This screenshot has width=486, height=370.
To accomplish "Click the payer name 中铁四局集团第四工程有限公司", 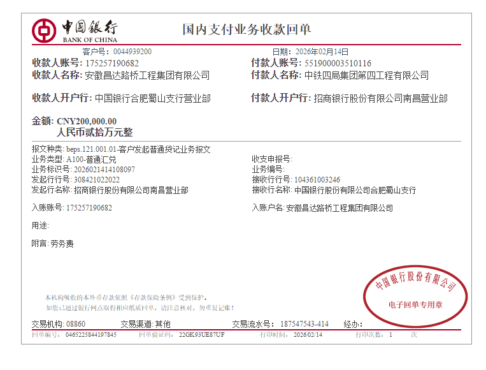I will 366,75.
